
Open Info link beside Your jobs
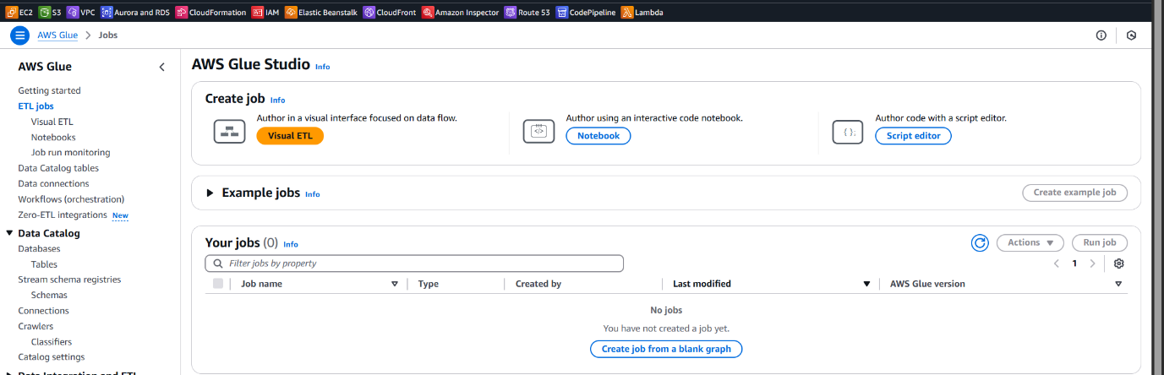(x=291, y=244)
